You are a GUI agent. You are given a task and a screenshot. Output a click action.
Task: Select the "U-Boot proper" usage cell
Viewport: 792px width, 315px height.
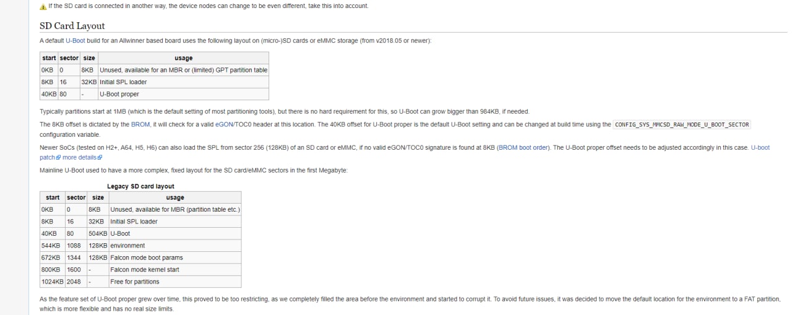pyautogui.click(x=183, y=94)
